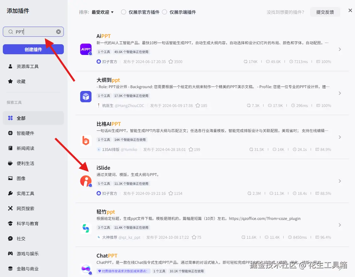
Task: Enable 仅展示官方插件 radio option
Action: [x=123, y=12]
